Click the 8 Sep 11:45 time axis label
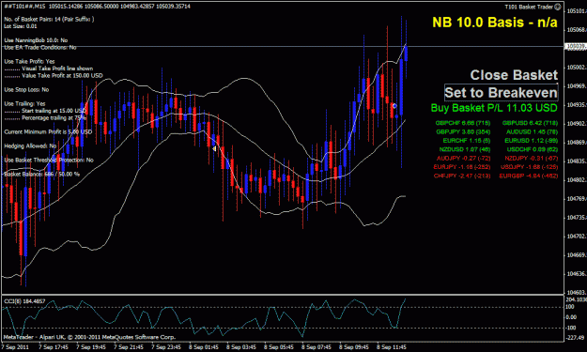 tap(392, 346)
